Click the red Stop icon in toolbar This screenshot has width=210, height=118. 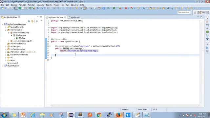tap(126, 8)
